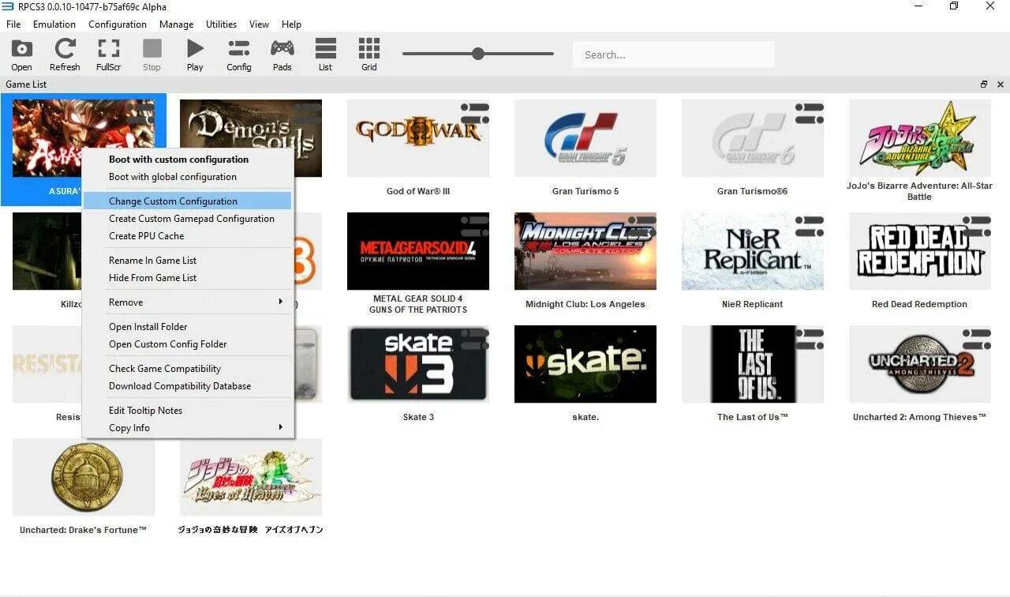This screenshot has height=597, width=1010.
Task: Click NieR Replicant custom config icon
Action: 810,226
